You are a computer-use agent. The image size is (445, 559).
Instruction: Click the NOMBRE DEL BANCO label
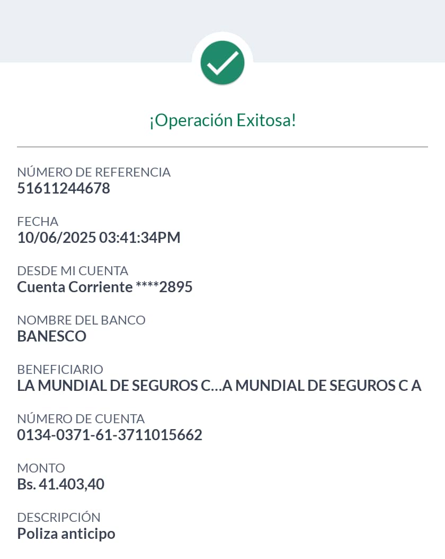tap(81, 320)
